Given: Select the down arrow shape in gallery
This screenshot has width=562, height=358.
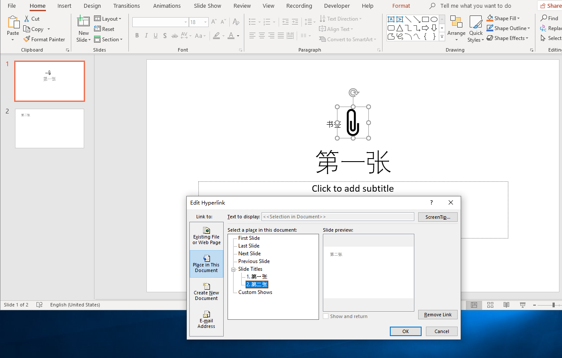Looking at the screenshot, I should pos(434,28).
